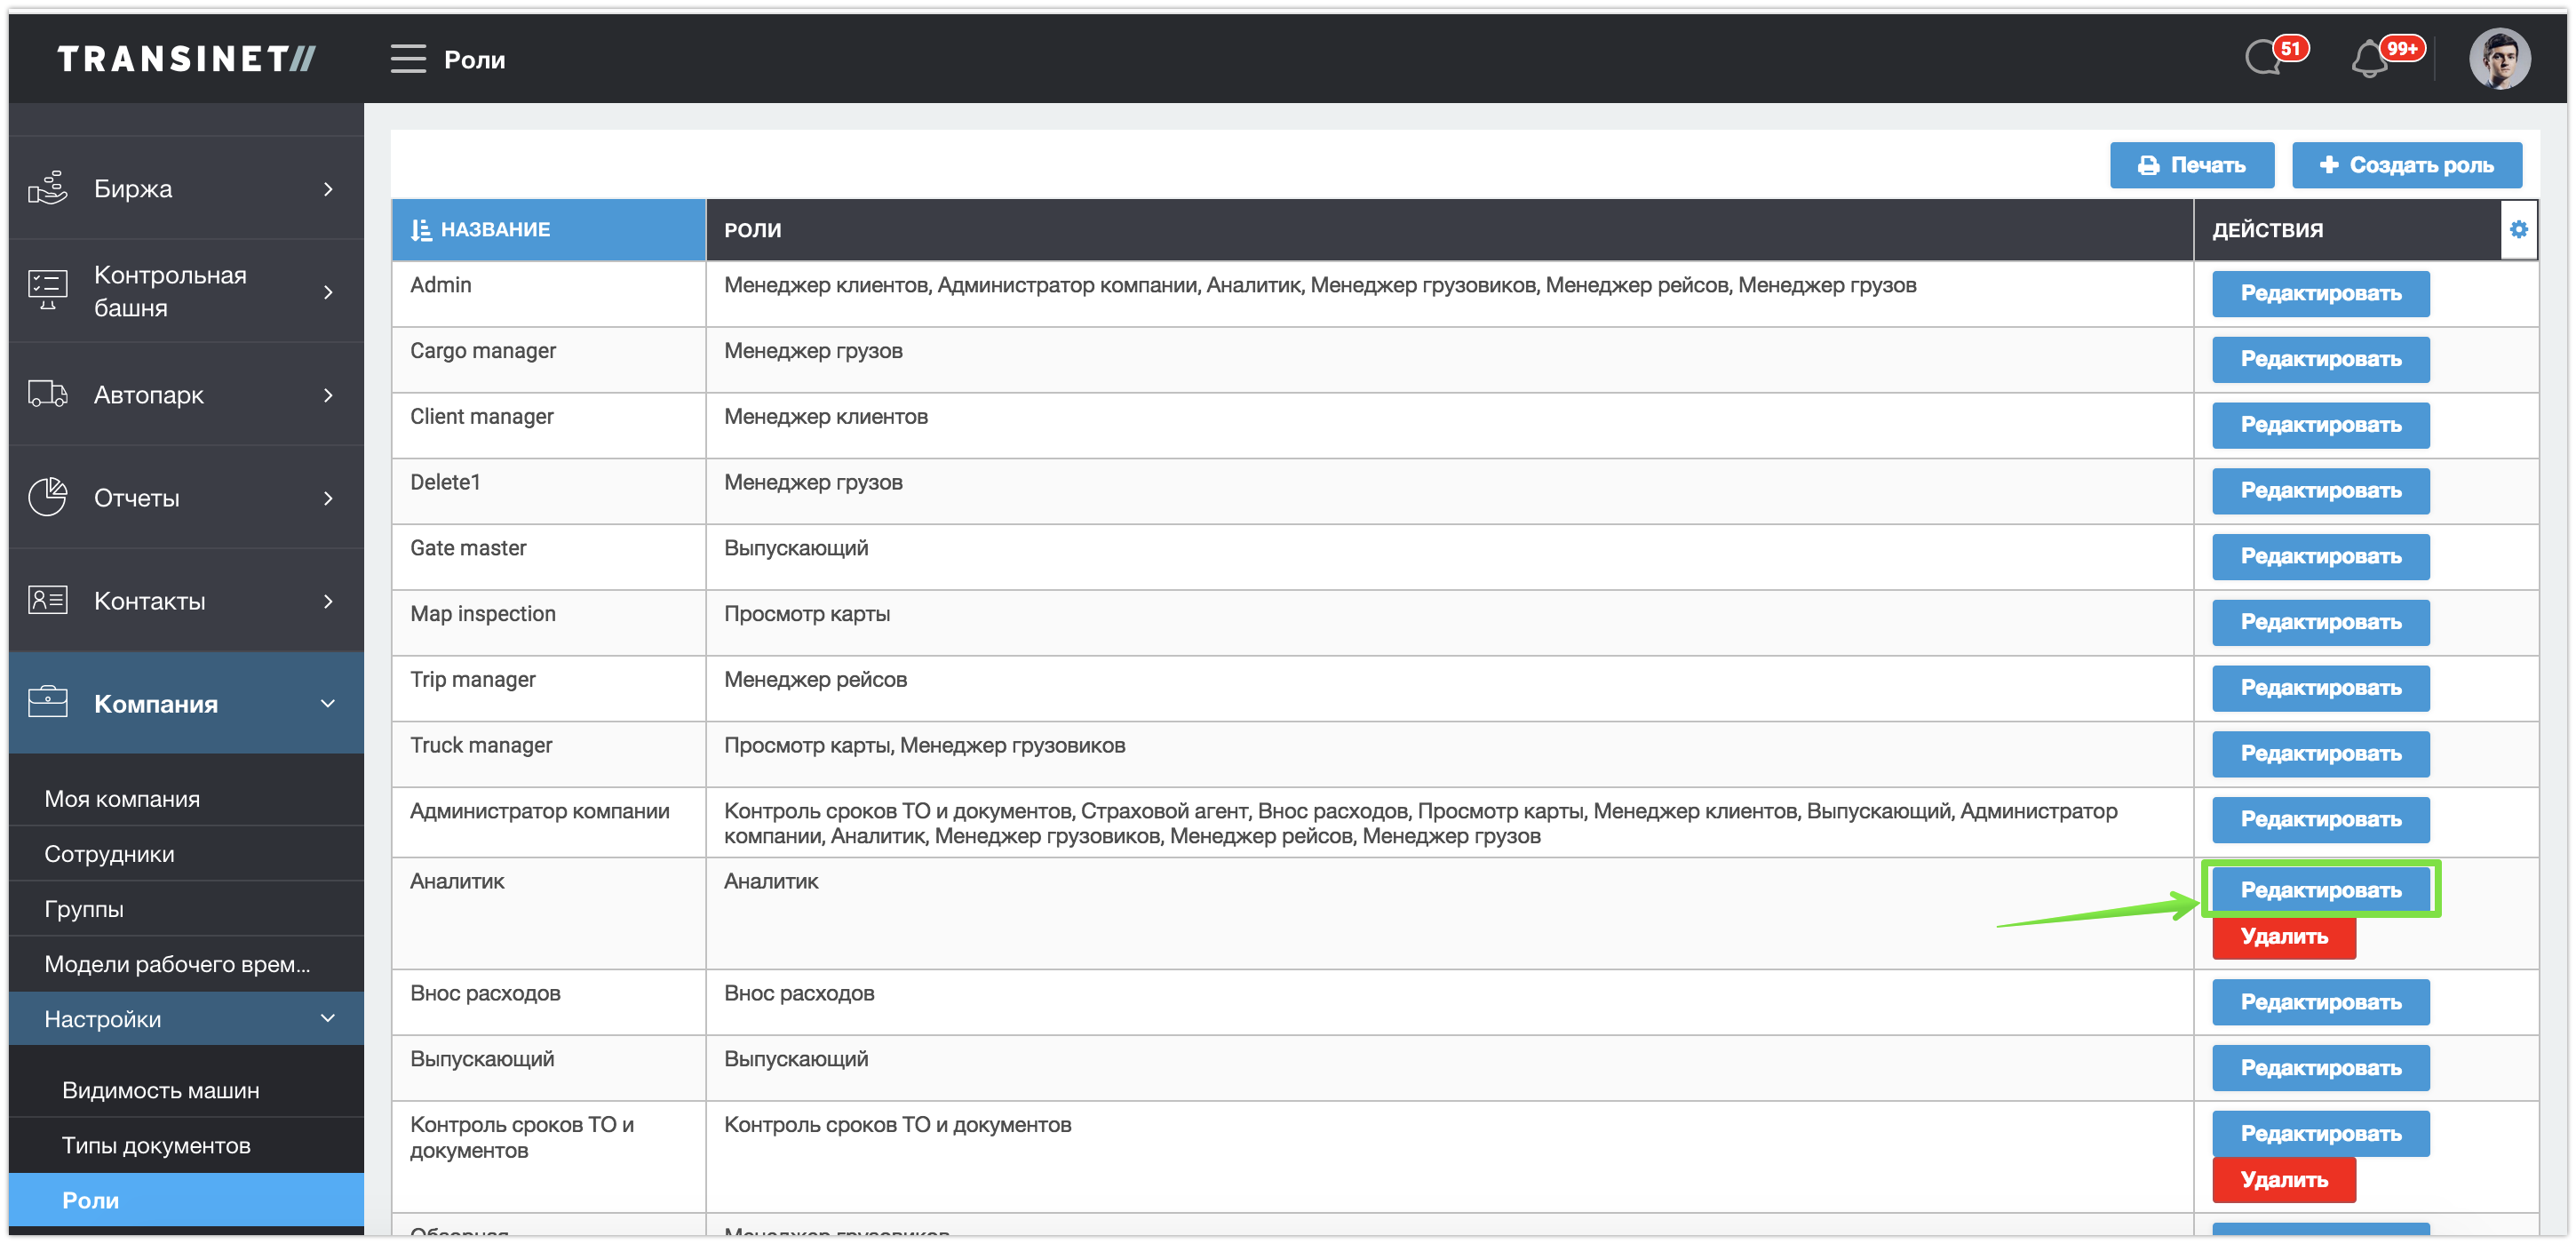The height and width of the screenshot is (1244, 2576).
Task: Open Сотрудники menu item
Action: [x=109, y=853]
